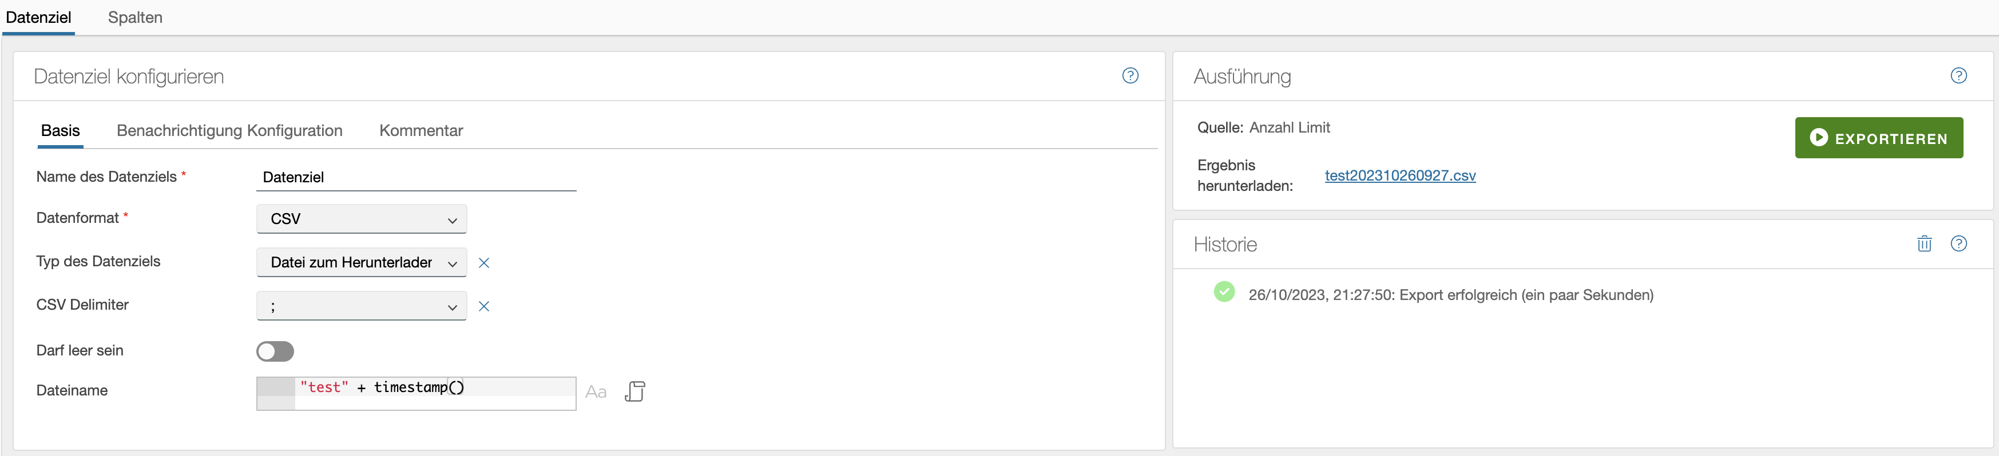This screenshot has width=1999, height=456.
Task: Expand the Typ des Datenziels dropdown
Action: (361, 262)
